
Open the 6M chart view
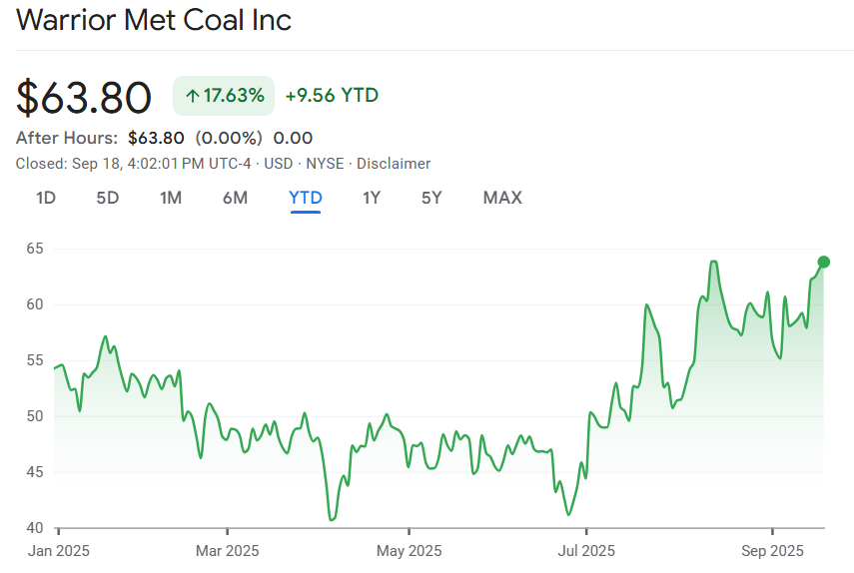click(x=235, y=198)
